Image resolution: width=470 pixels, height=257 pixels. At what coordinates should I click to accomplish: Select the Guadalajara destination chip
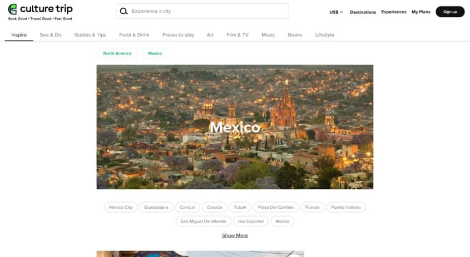[x=156, y=207]
